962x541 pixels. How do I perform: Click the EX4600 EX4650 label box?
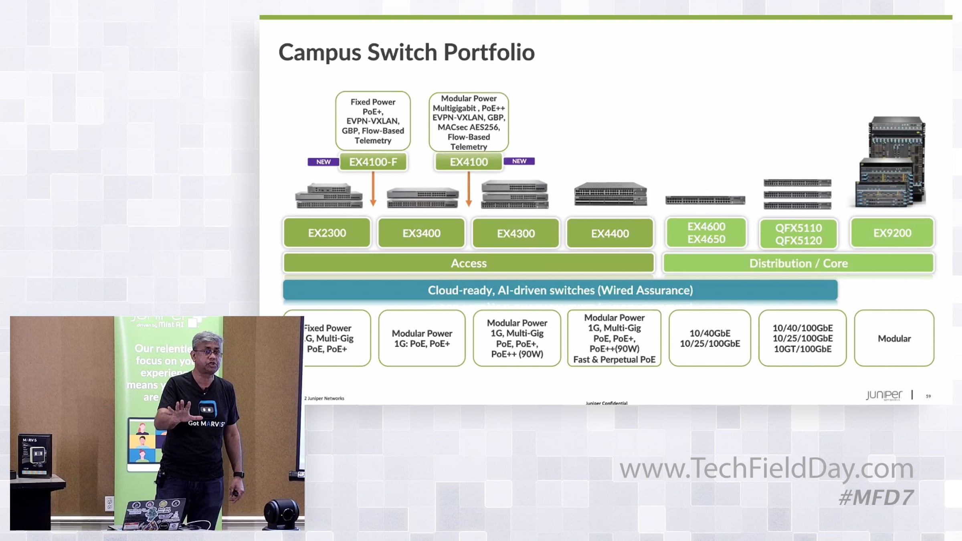tap(706, 233)
